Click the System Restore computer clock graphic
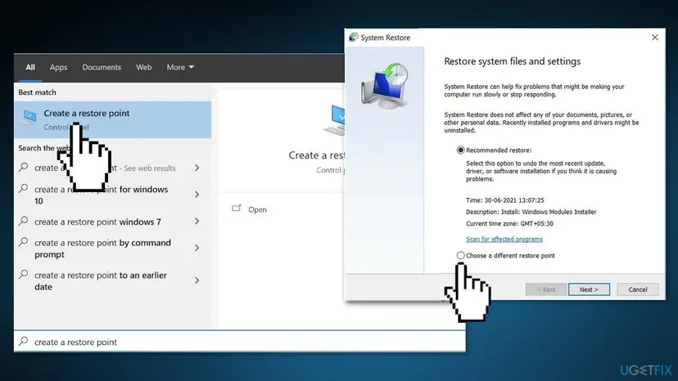 pos(385,85)
